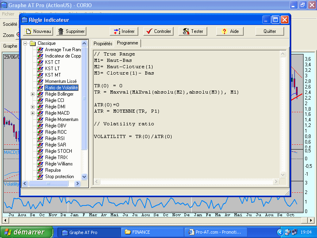Click the Règle Bollinger icon
Viewport: 317px width, 238px height.
[40, 94]
